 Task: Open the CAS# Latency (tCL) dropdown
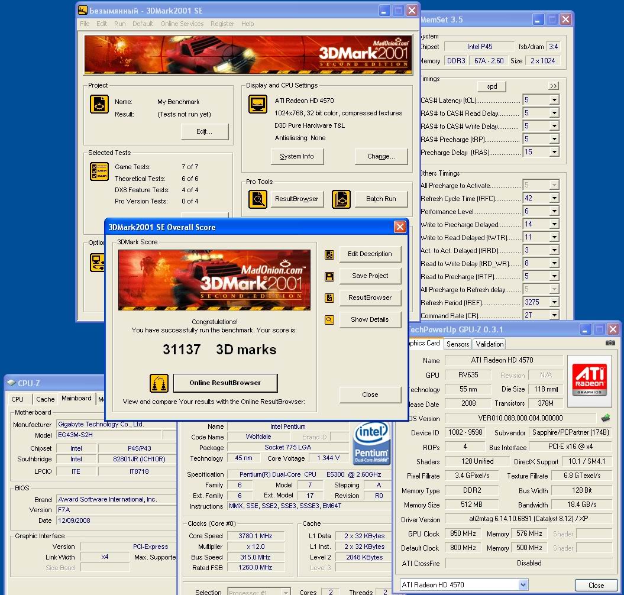(554, 100)
